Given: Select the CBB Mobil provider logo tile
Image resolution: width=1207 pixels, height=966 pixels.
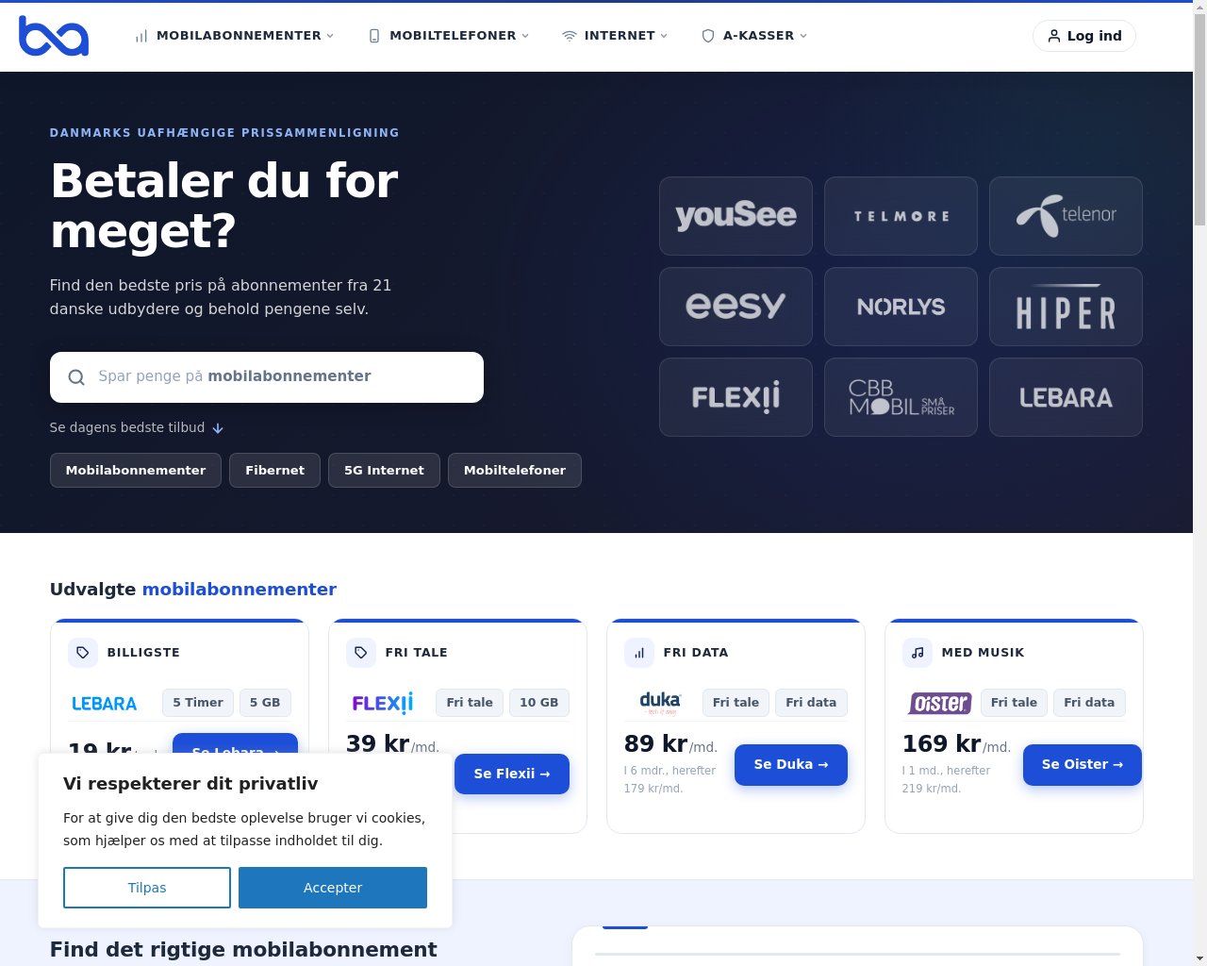Looking at the screenshot, I should [x=901, y=397].
